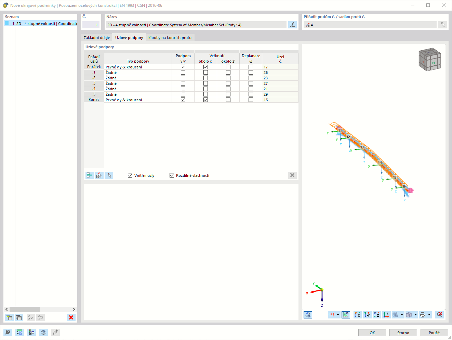Click the transparent wireframe cube icon

click(409, 315)
